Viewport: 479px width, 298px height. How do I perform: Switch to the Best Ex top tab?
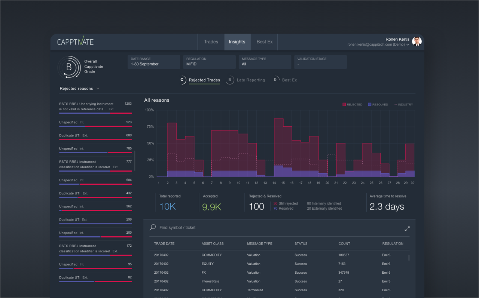pos(265,42)
